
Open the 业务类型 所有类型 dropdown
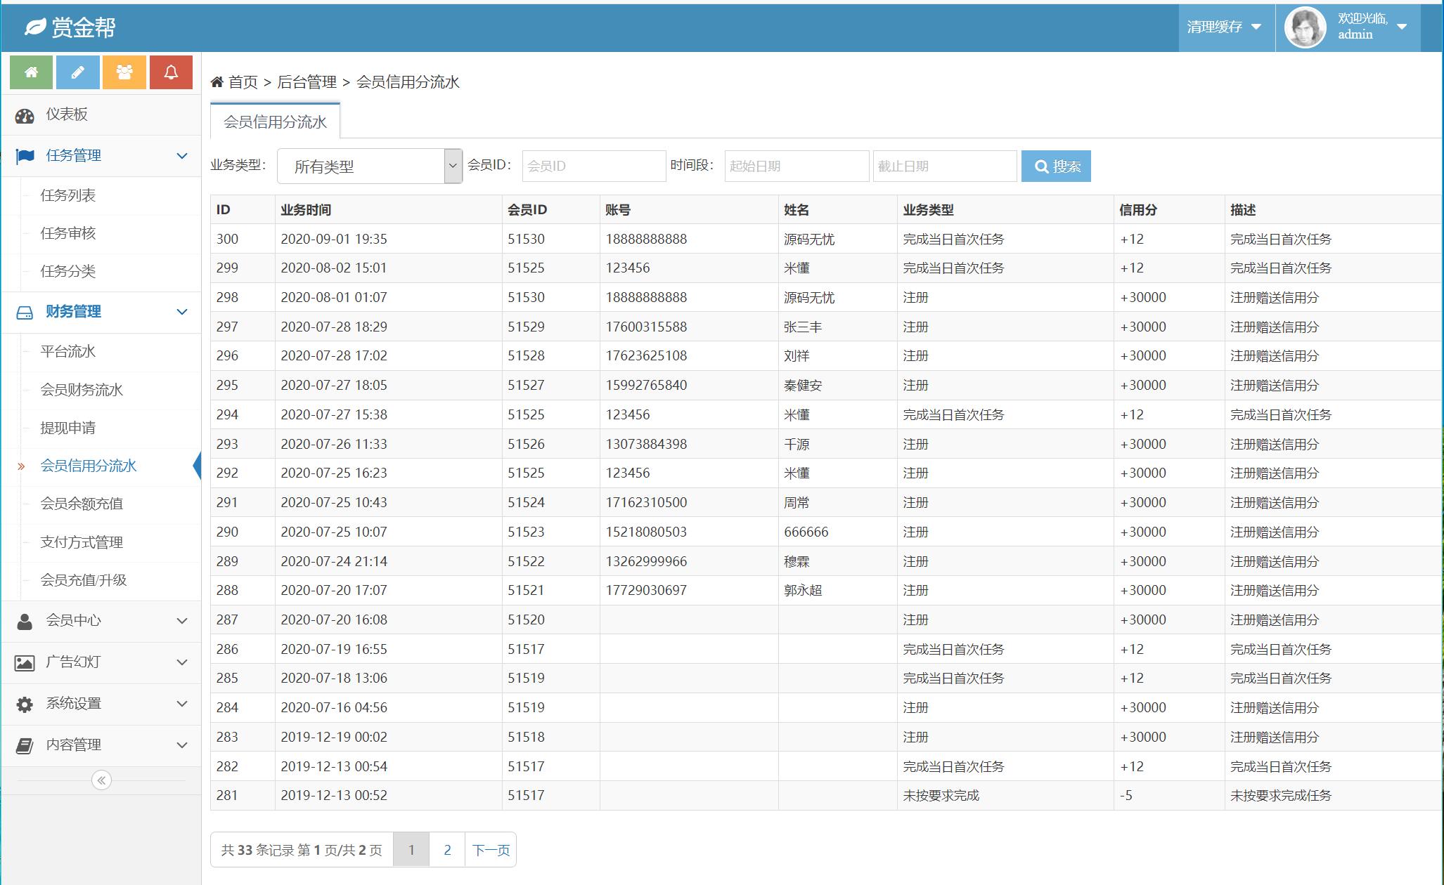click(x=370, y=166)
